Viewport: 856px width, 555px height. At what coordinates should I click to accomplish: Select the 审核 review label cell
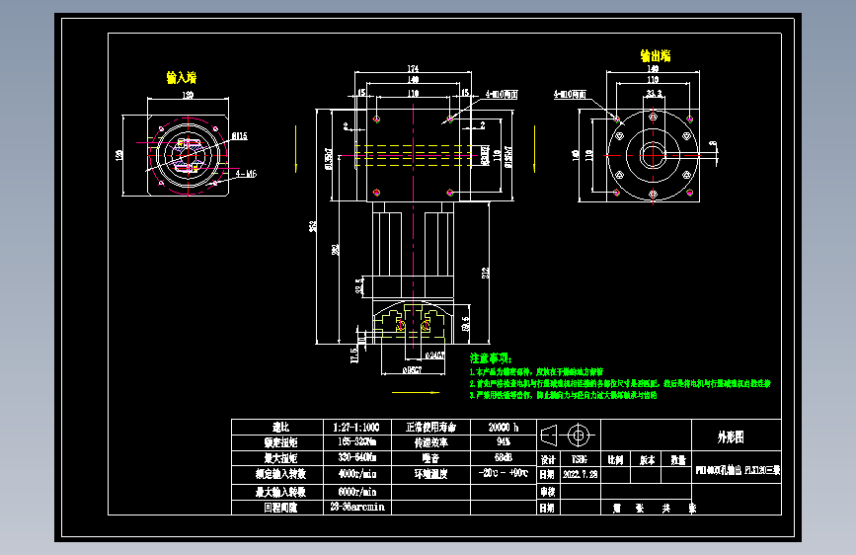pyautogui.click(x=548, y=492)
